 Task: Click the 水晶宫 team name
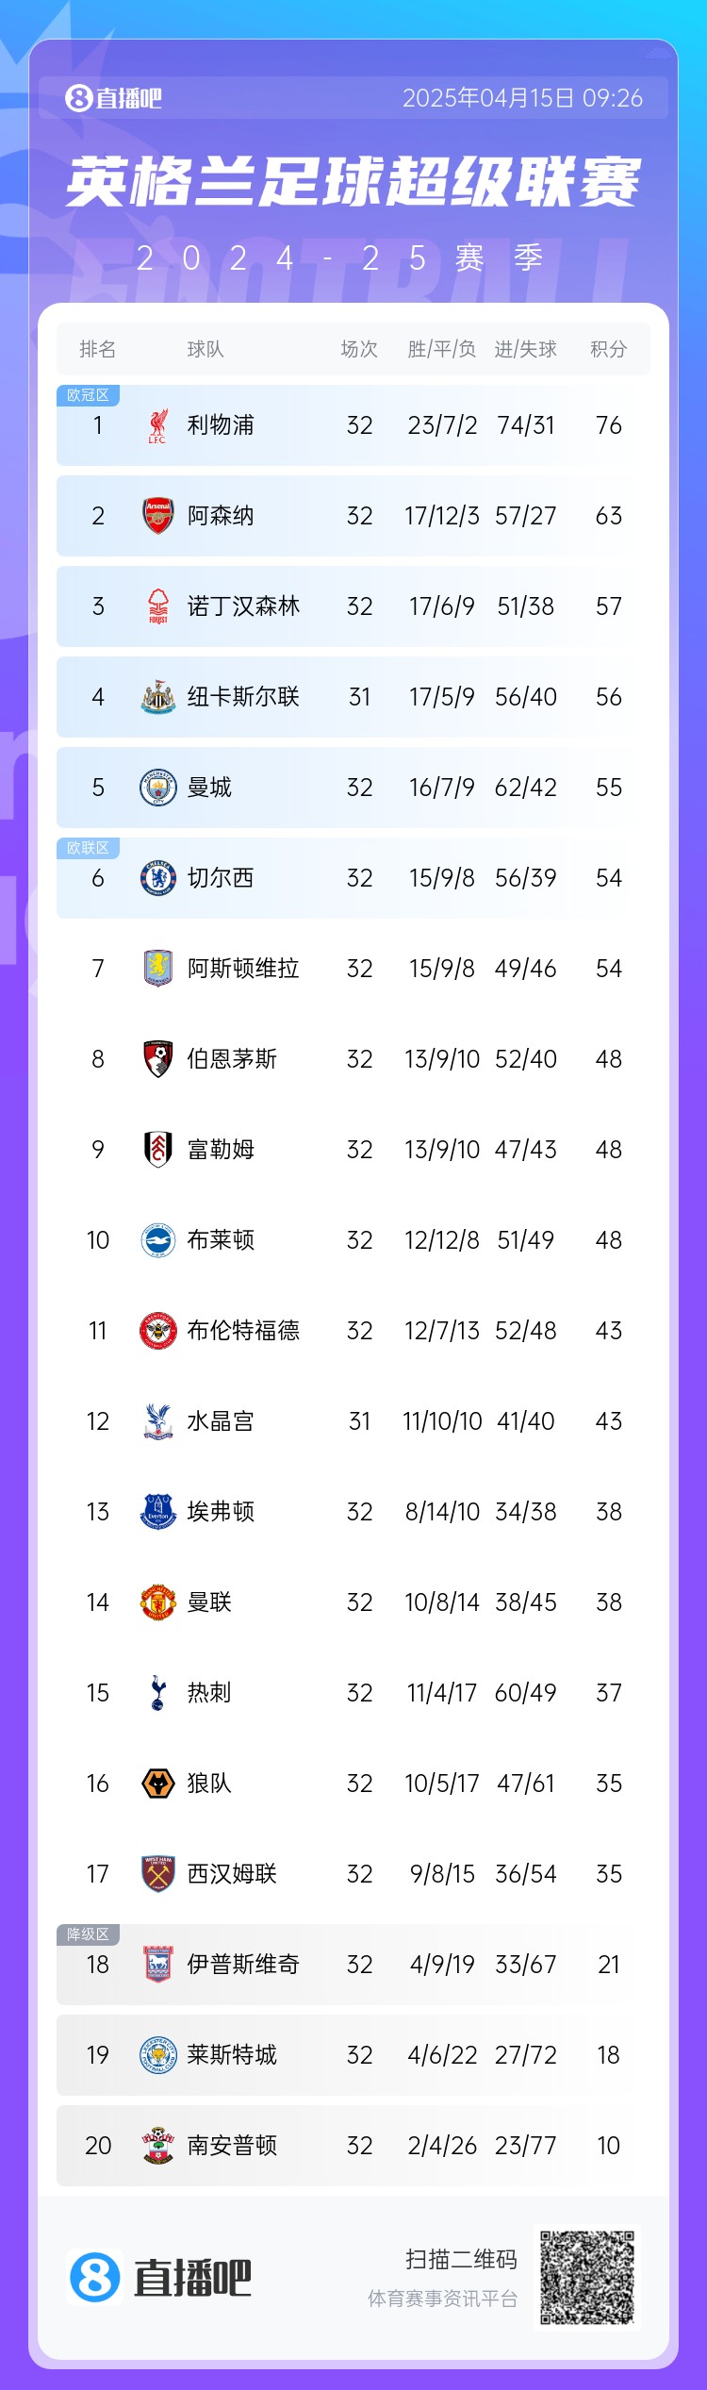coord(221,1421)
